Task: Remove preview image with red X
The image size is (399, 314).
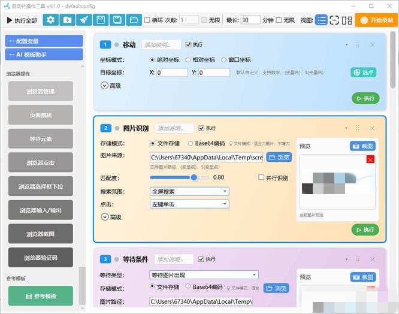Action: pos(370,159)
